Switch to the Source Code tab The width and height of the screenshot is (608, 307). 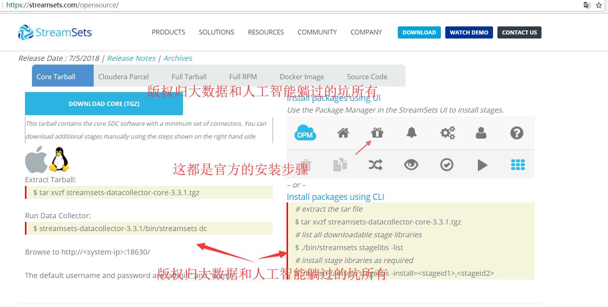pos(367,77)
